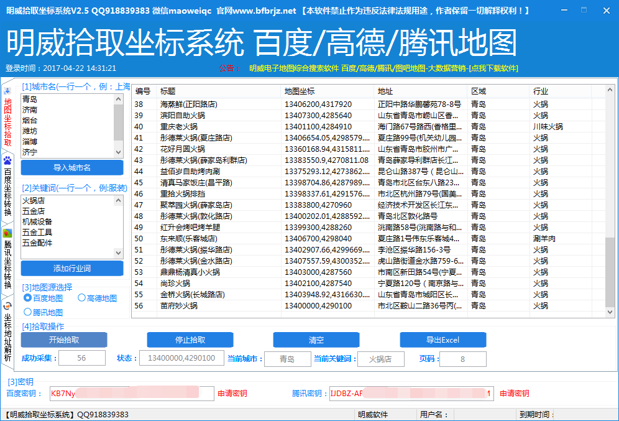Viewport: 619px width, 421px height.
Task: Choose 腾讯地图 as map source
Action: tap(27, 312)
